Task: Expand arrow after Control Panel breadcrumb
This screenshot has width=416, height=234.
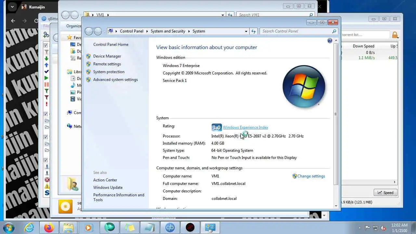Action: [147, 31]
